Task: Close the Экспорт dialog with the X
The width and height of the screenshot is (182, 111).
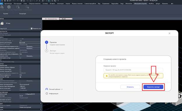Action: pyautogui.click(x=169, y=33)
